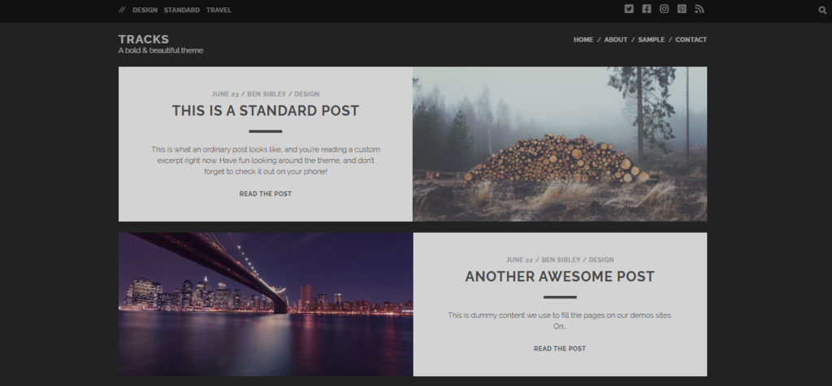Open the Pinterest social icon
The height and width of the screenshot is (386, 832).
point(682,8)
